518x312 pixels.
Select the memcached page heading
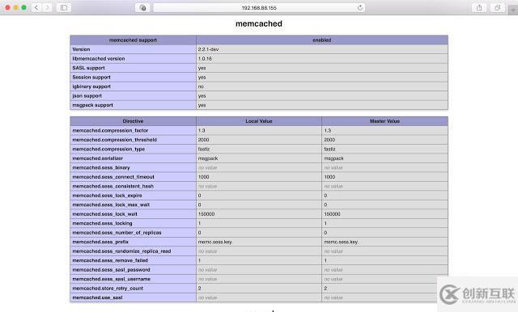259,23
